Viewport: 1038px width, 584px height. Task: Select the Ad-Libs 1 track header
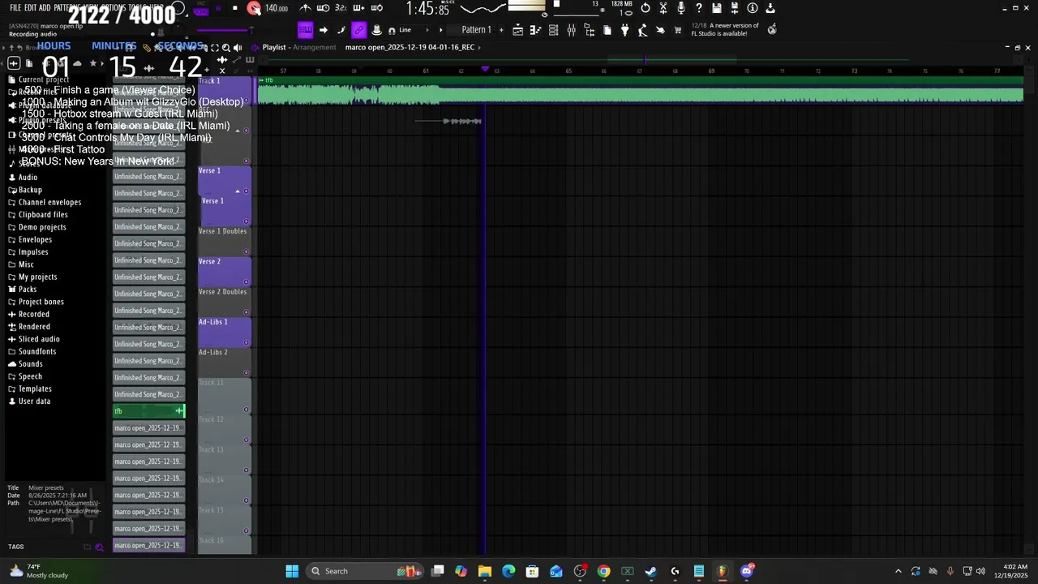(224, 332)
